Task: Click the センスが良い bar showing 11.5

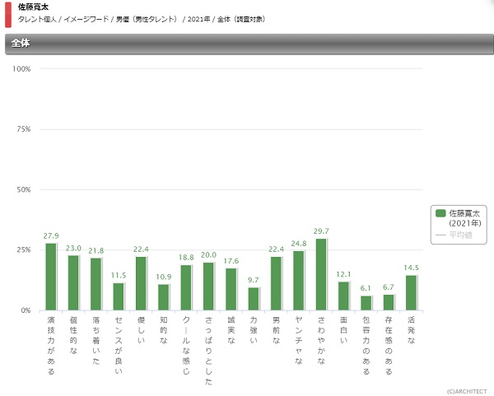Action: [119, 296]
